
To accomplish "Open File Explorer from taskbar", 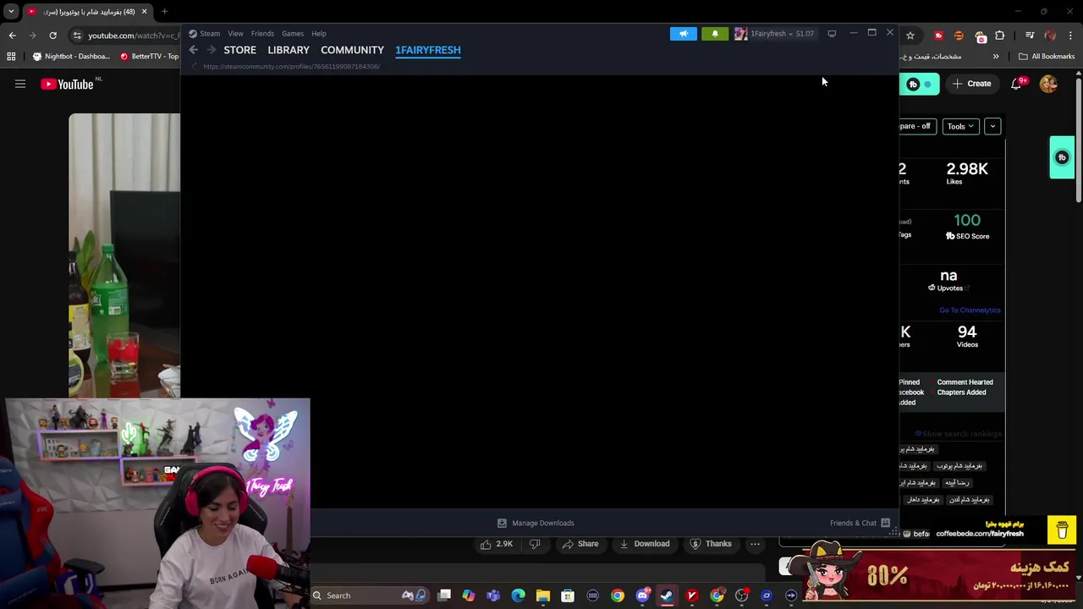I will coord(543,595).
